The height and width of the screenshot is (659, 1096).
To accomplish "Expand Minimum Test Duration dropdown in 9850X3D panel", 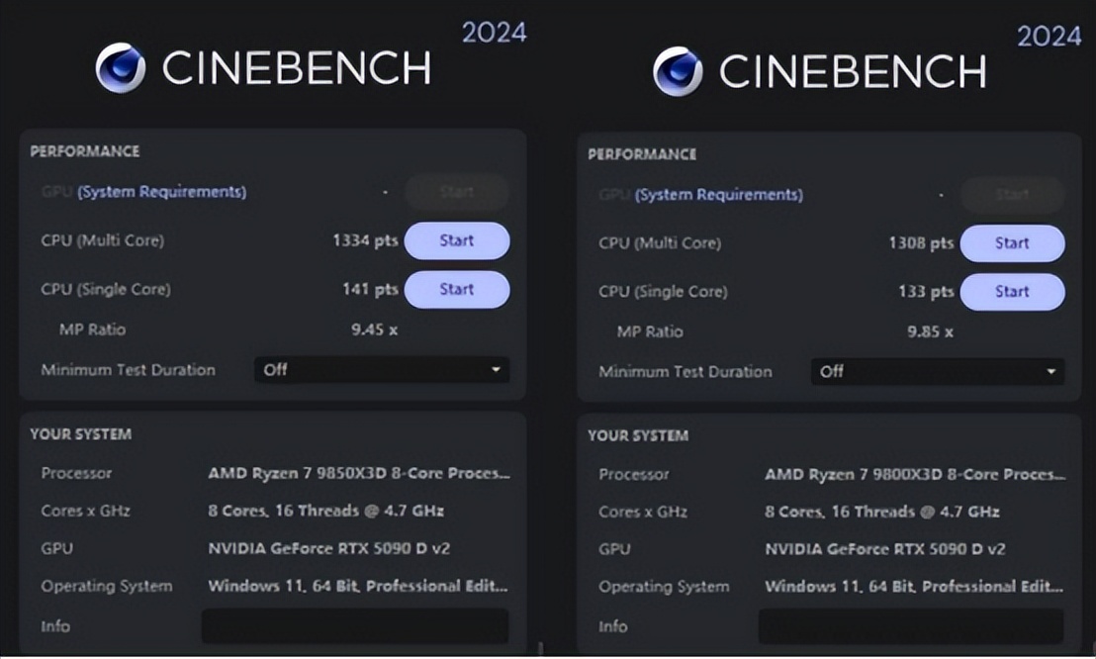I will pos(382,370).
